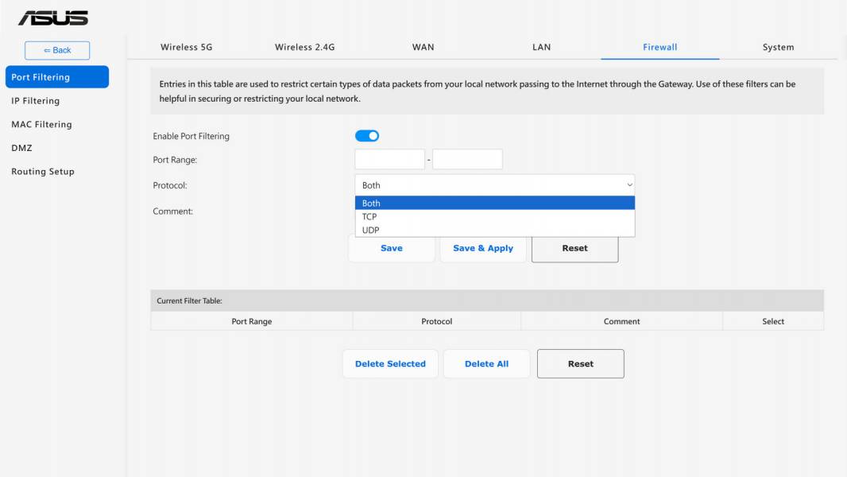Focus the Port Range end field
The width and height of the screenshot is (847, 477).
468,159
